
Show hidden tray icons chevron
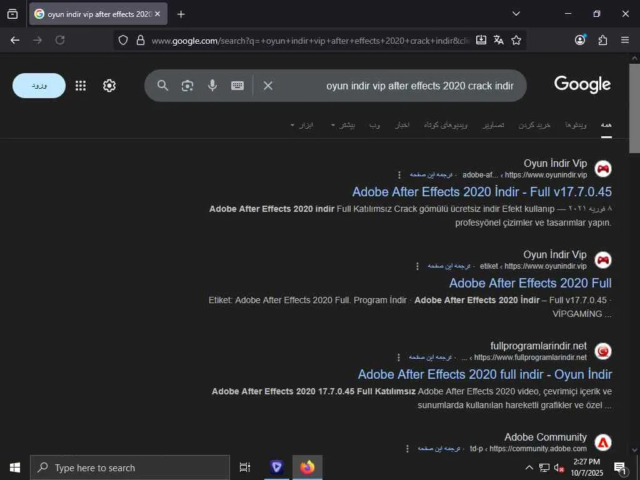(529, 467)
